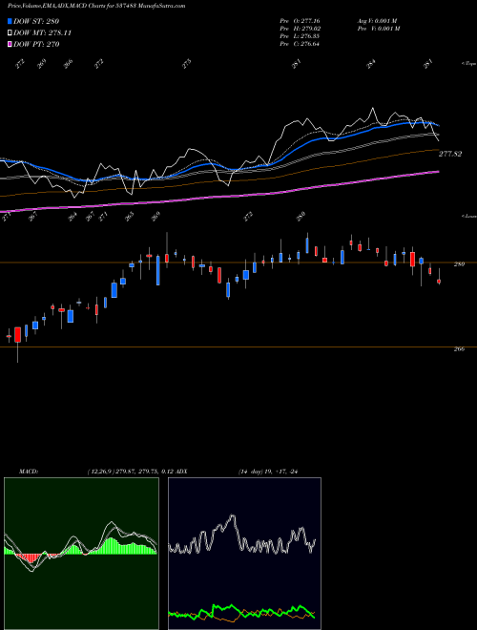The image size is (477, 630).
Task: Click the Pre H: 279.02 value
Action: point(301,29)
